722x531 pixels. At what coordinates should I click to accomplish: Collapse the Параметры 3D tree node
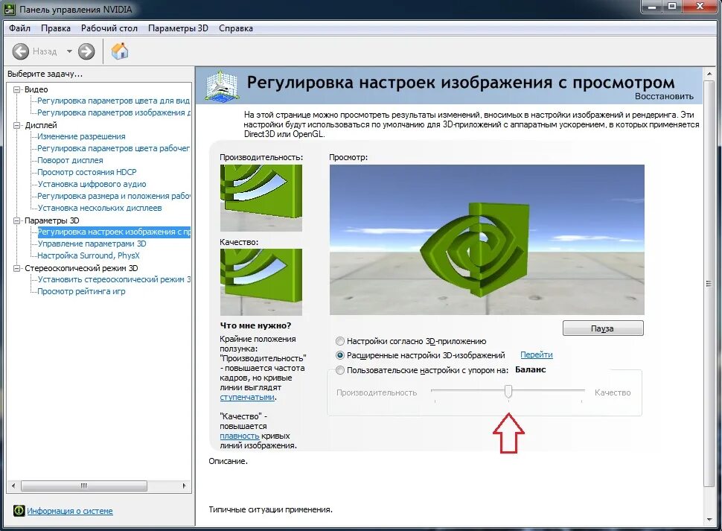click(17, 220)
